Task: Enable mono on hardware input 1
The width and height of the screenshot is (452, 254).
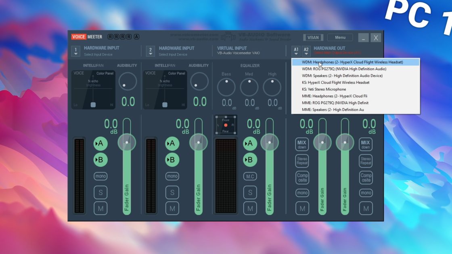Action: (x=100, y=176)
